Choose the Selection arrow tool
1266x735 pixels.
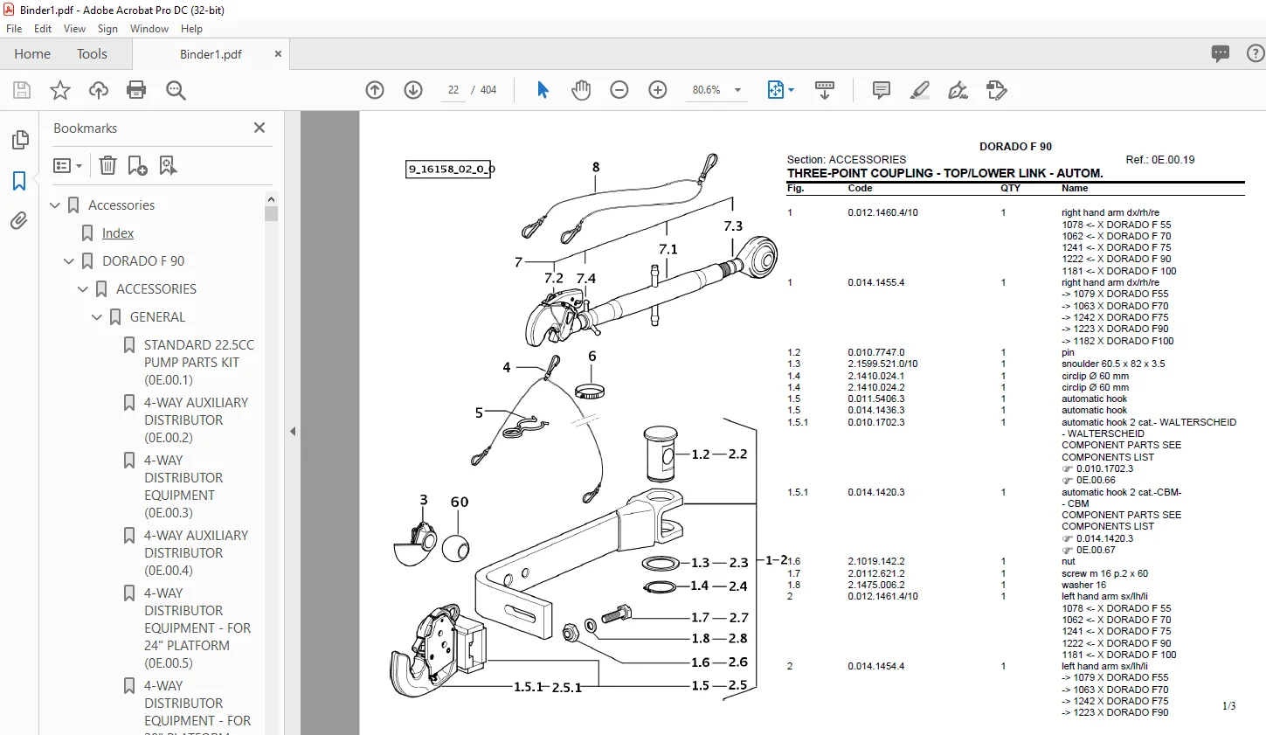click(x=543, y=90)
